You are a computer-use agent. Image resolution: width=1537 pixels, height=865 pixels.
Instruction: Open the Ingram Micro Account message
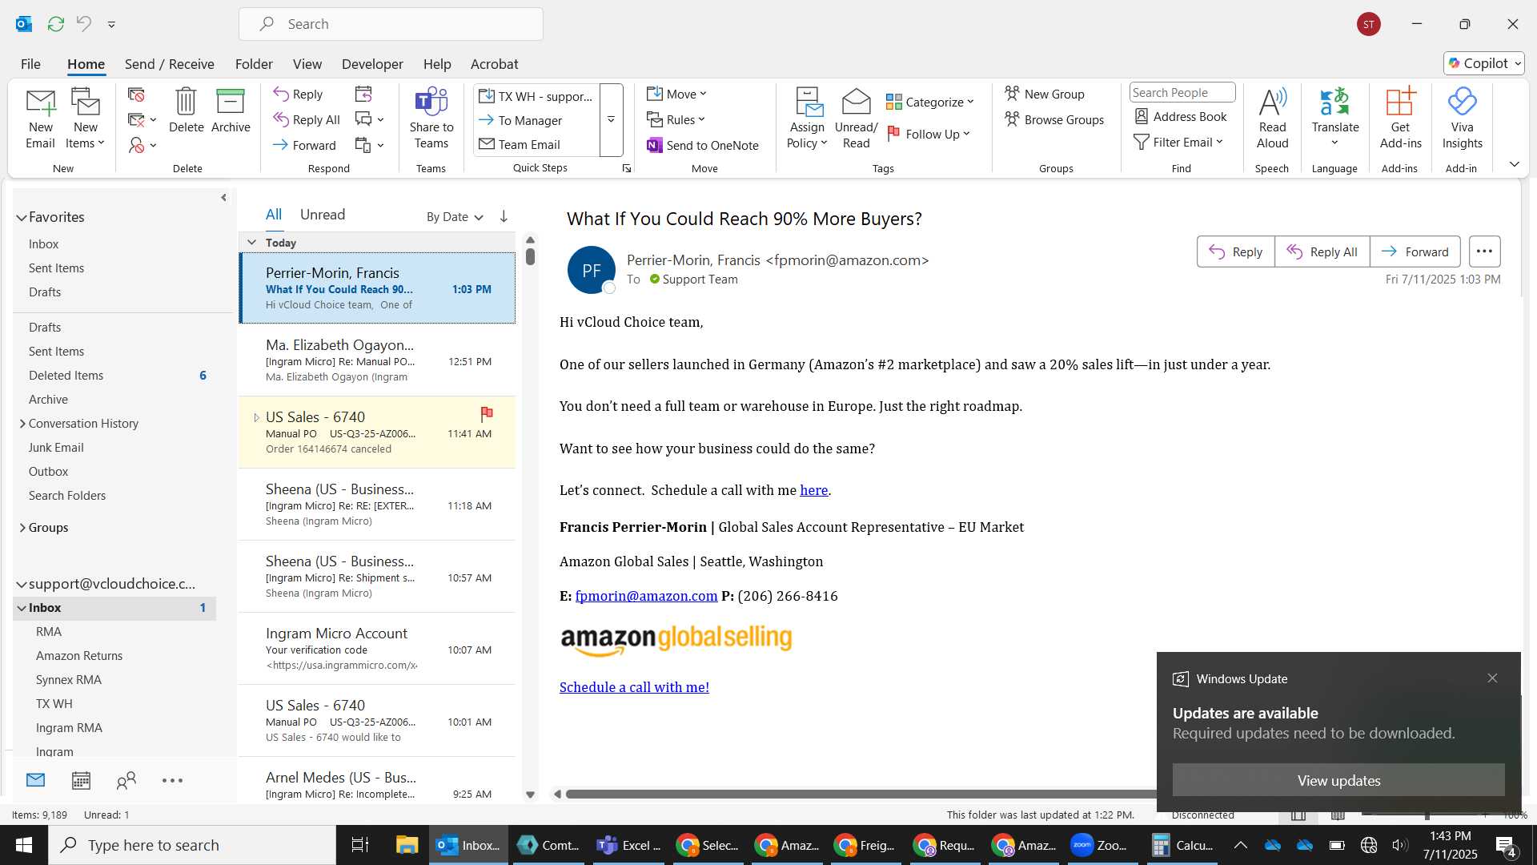[377, 649]
